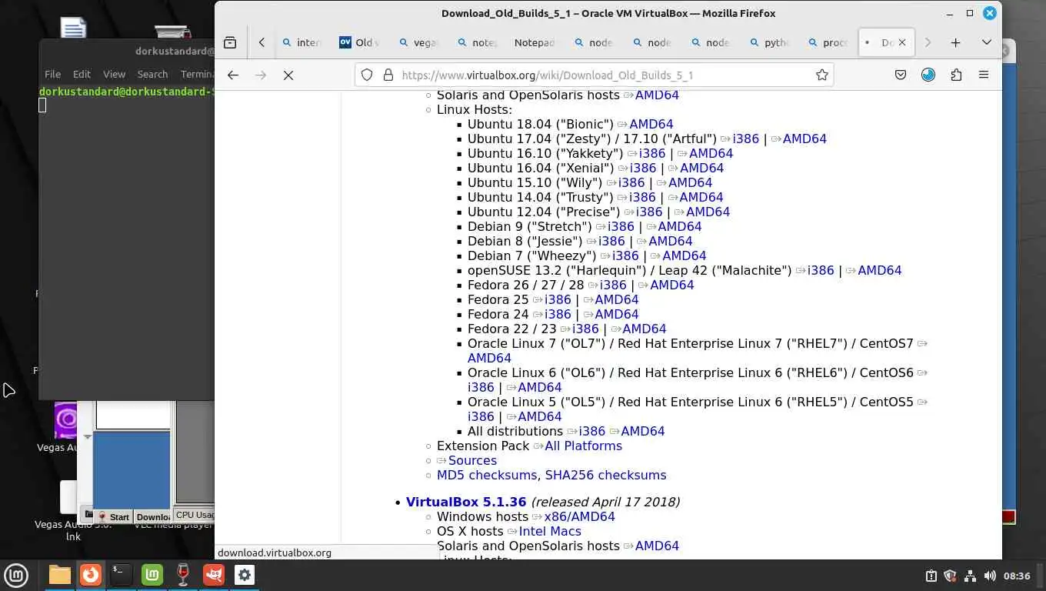1046x591 pixels.
Task: Switch to the 'Old' VirtualBox tab
Action: tap(358, 42)
